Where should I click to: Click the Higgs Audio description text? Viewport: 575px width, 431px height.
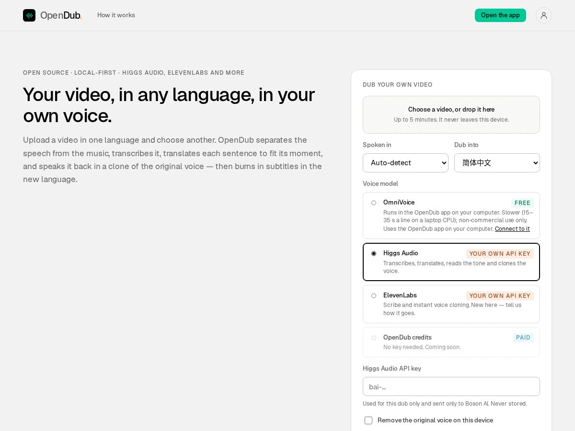455,267
